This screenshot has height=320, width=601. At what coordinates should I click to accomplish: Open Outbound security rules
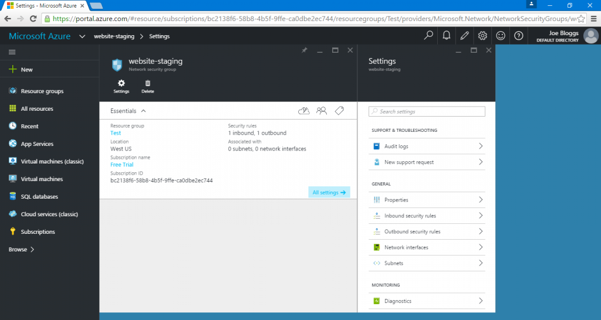(x=427, y=232)
